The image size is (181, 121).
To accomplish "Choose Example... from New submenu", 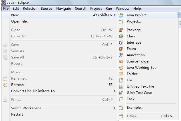I will coord(148,108).
